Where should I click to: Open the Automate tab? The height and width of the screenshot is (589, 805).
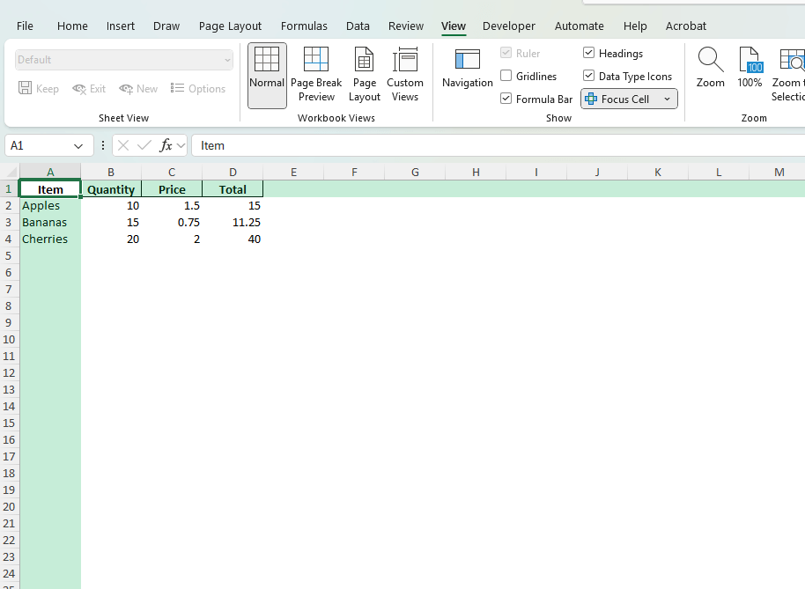[x=580, y=26]
